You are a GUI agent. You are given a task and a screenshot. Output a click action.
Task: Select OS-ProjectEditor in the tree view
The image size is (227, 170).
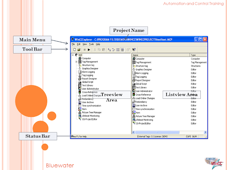pyautogui.click(x=90, y=119)
